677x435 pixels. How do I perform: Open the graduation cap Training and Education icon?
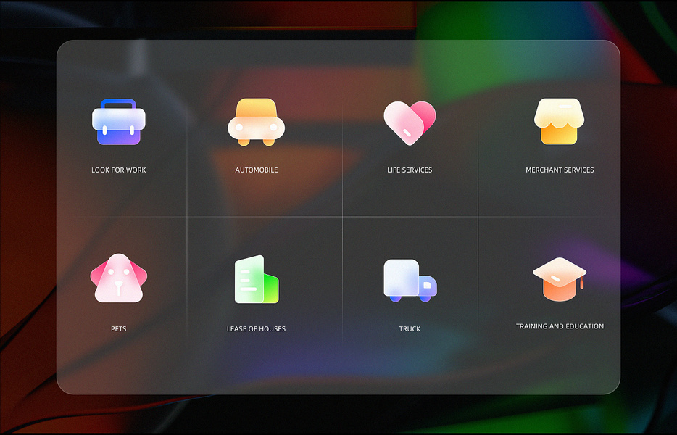(x=560, y=279)
